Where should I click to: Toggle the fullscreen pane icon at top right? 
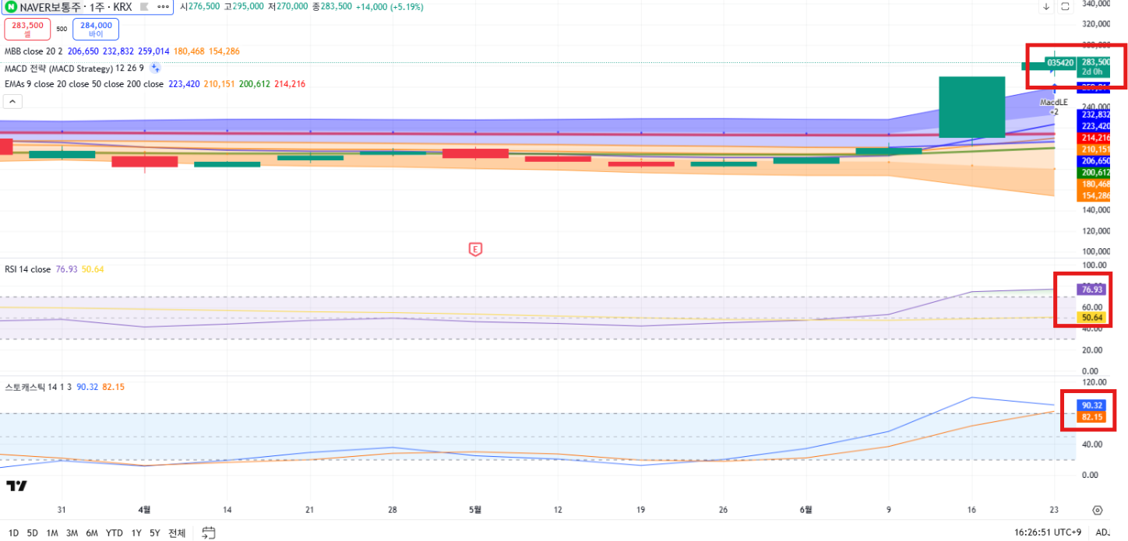[1066, 6]
